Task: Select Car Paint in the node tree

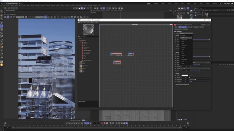Action: point(85,44)
